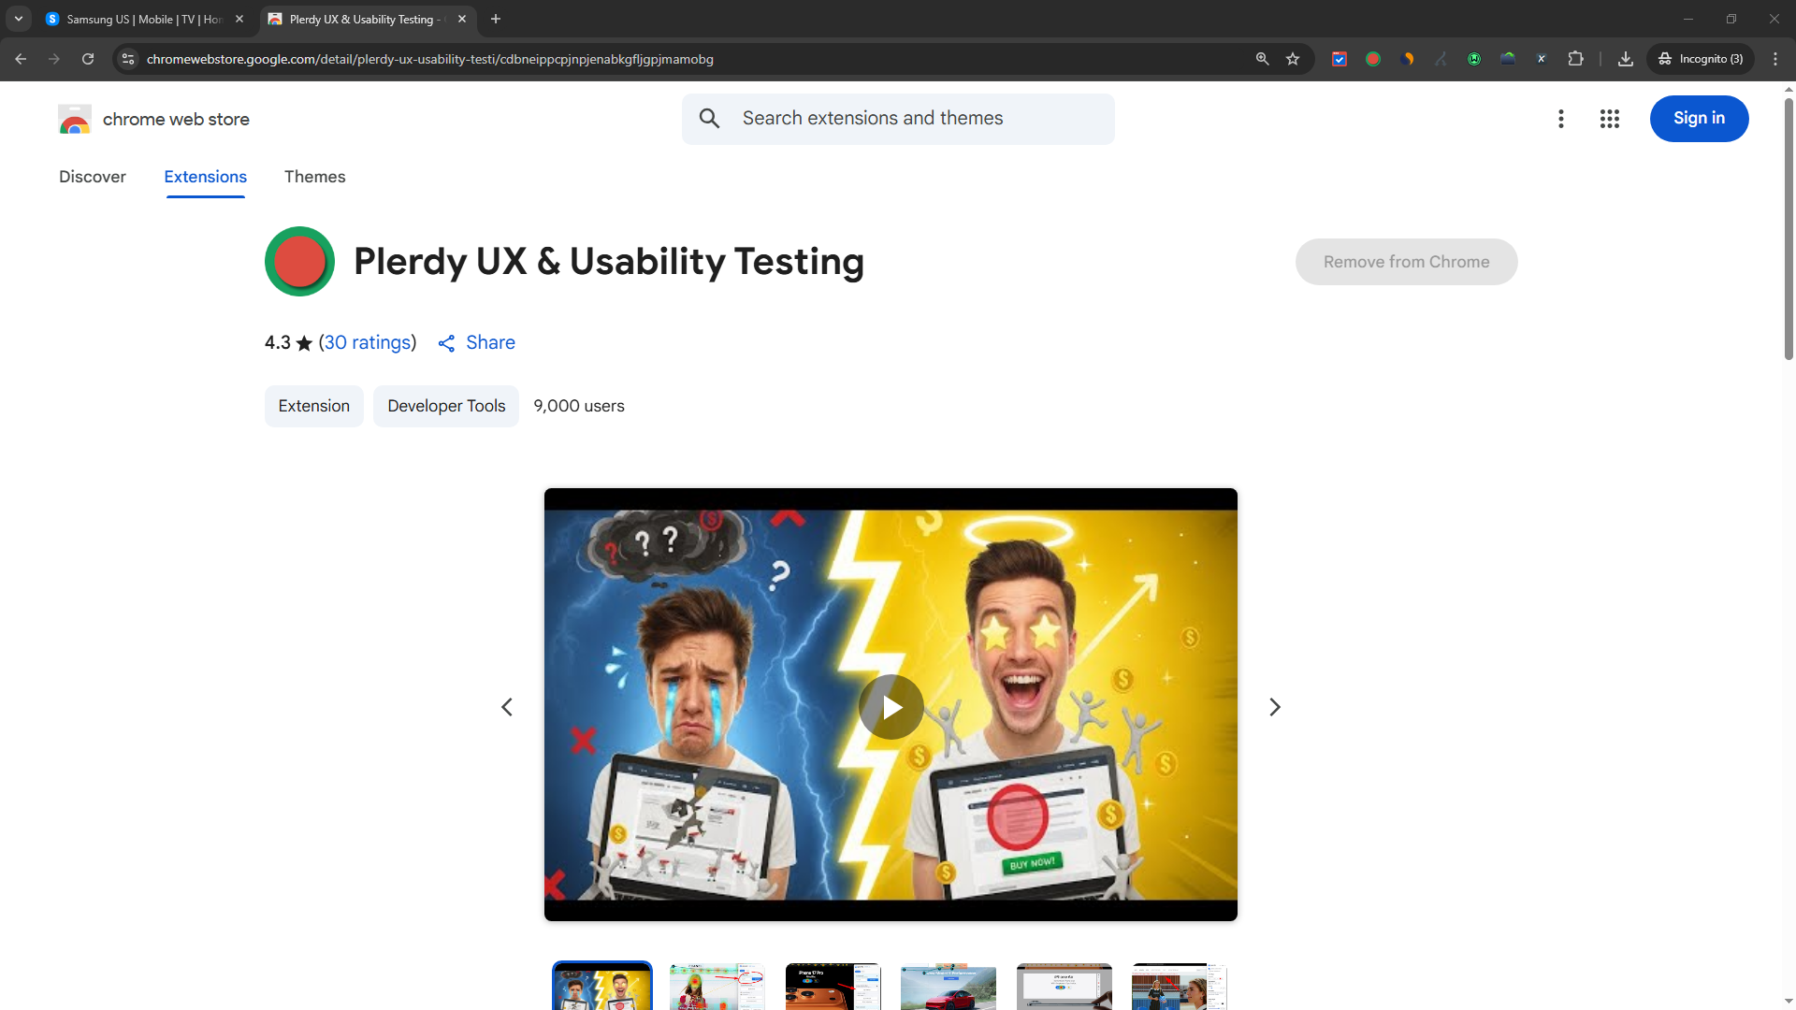Reload the page with refresh icon

pyautogui.click(x=88, y=59)
